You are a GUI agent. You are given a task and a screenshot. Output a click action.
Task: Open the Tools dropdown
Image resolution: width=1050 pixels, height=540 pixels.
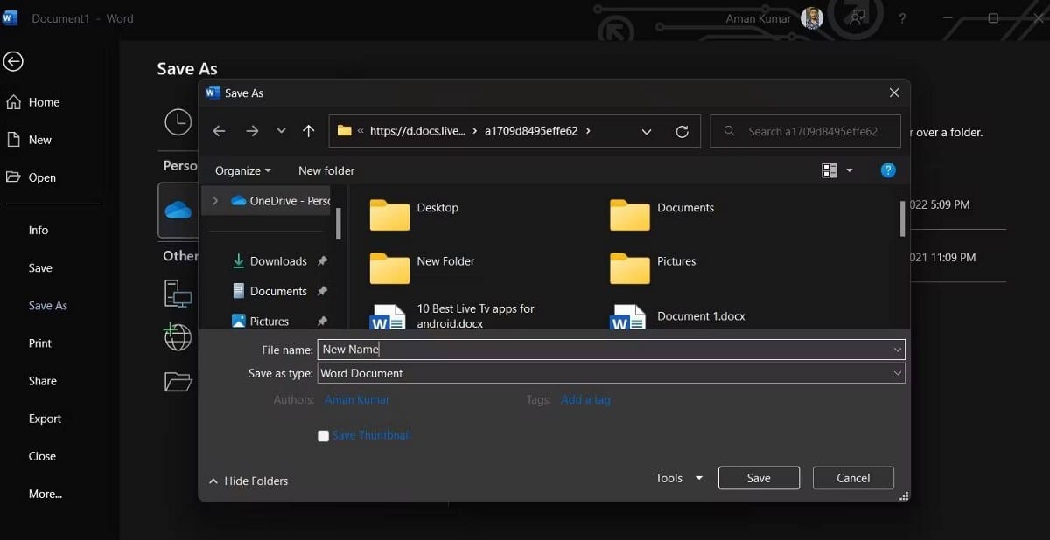(x=679, y=478)
